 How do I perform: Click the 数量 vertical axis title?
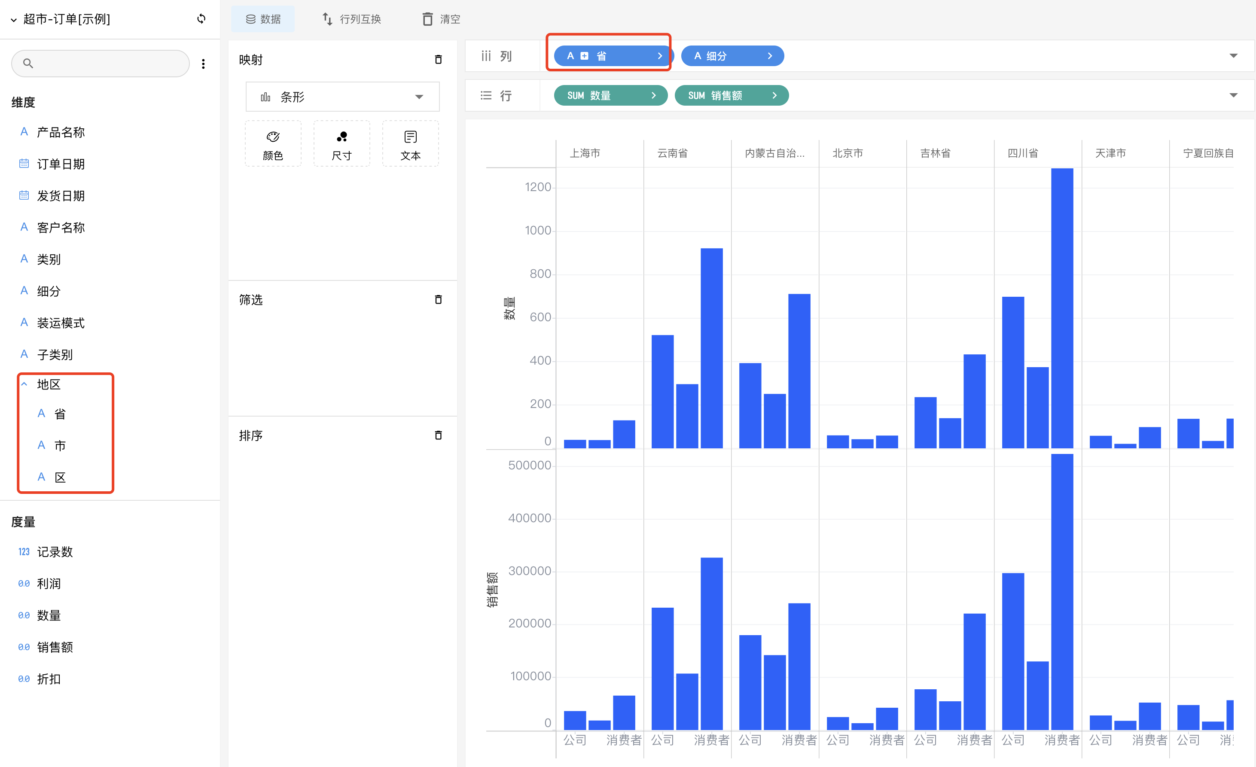[509, 308]
